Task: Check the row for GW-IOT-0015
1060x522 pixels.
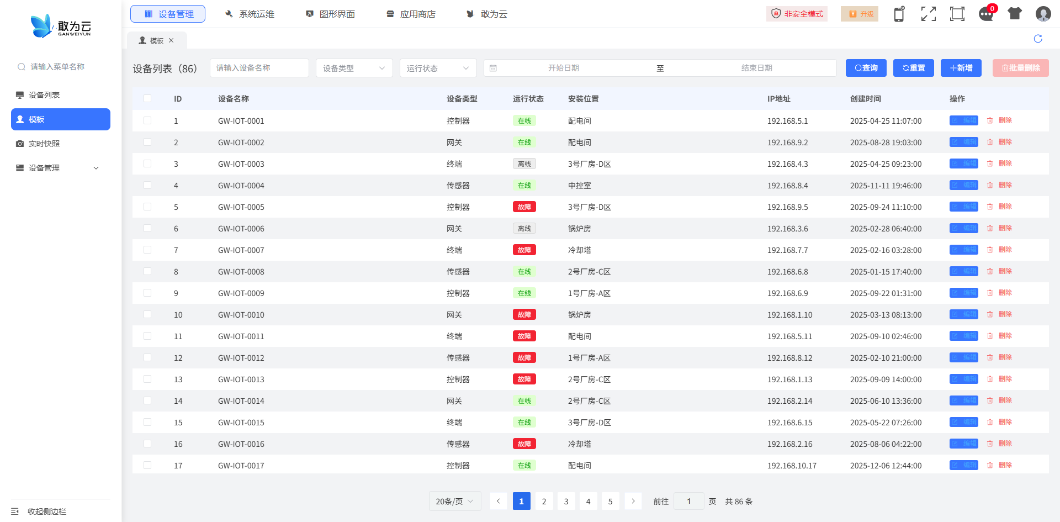Action: (x=147, y=422)
